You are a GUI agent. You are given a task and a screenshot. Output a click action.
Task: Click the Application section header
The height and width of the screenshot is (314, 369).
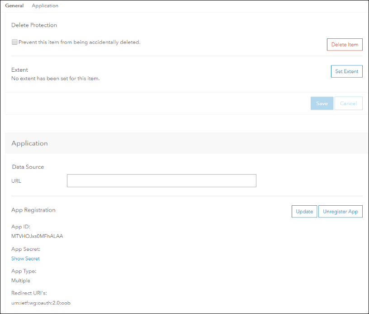(29, 143)
